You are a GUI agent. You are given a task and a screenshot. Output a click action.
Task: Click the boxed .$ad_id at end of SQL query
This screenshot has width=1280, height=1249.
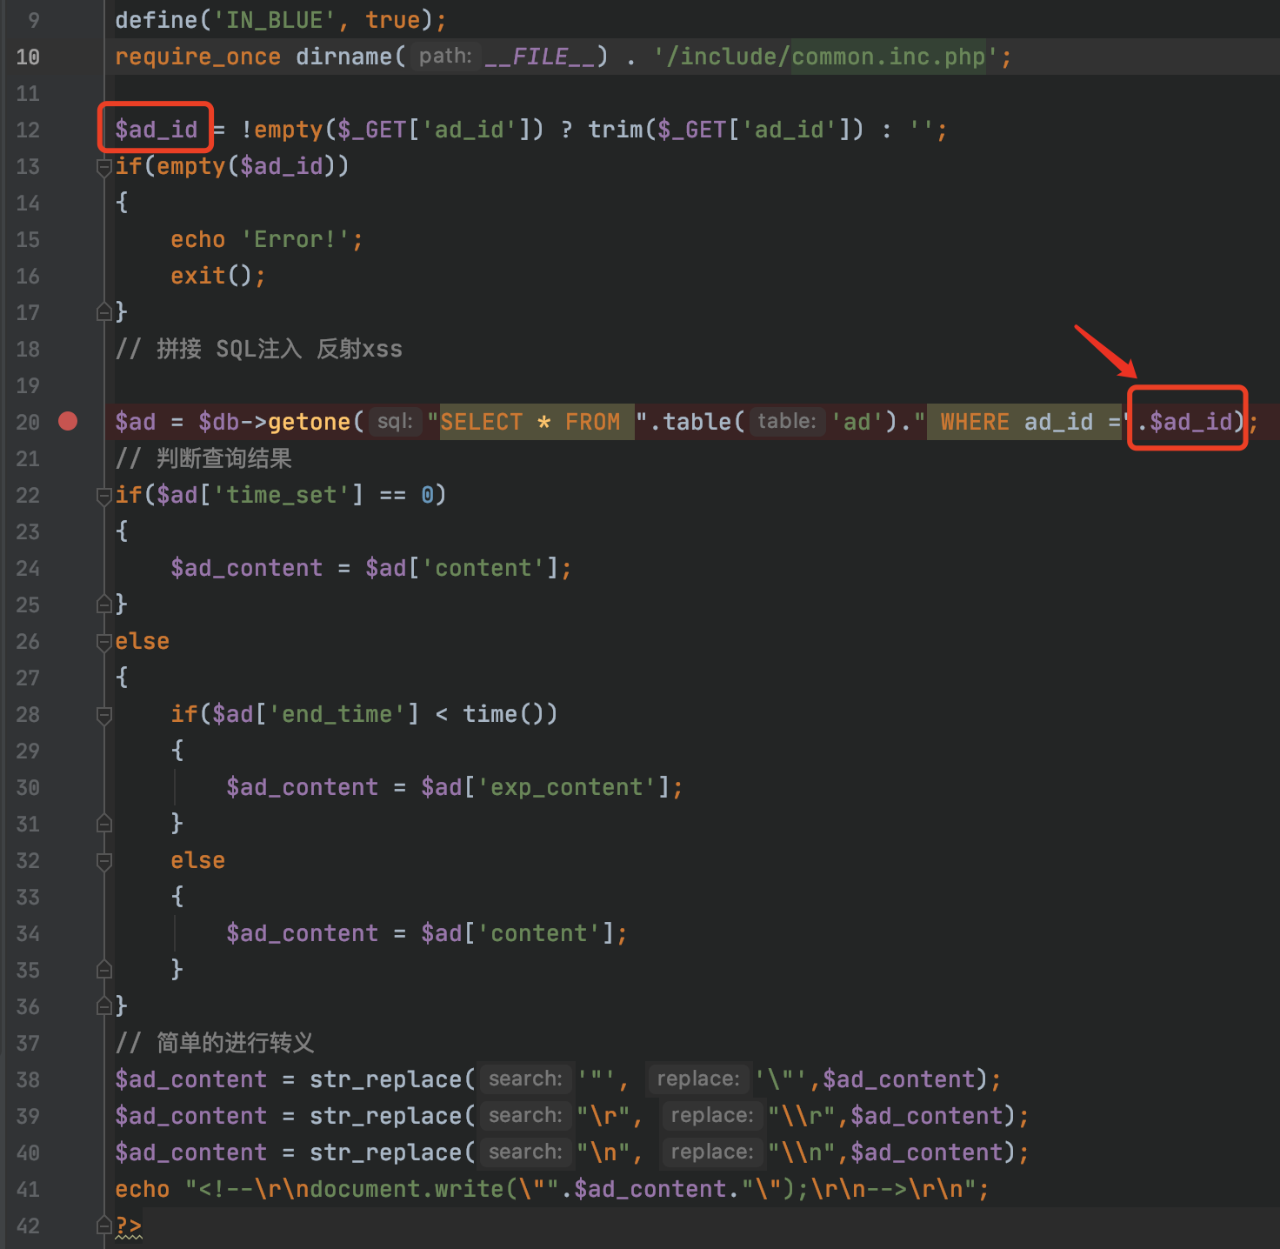coord(1189,422)
